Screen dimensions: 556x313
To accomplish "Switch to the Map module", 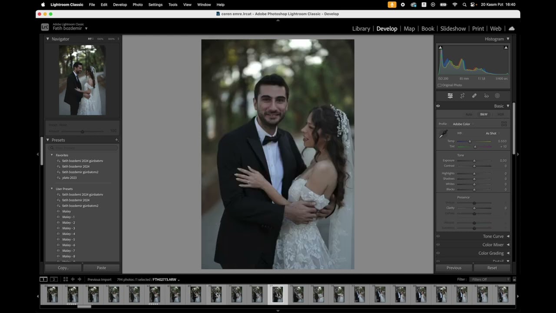I will click(x=409, y=29).
